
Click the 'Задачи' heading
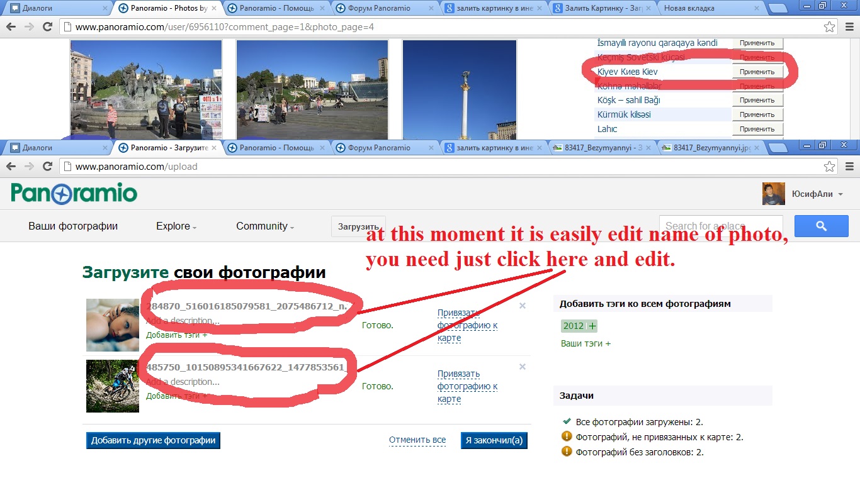(577, 396)
